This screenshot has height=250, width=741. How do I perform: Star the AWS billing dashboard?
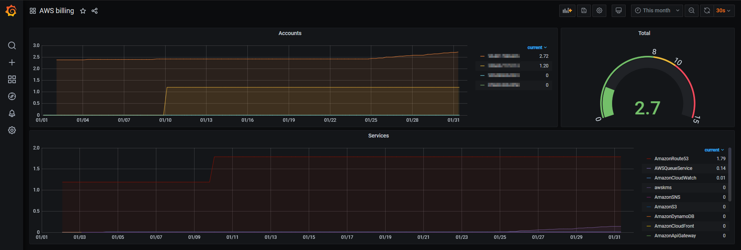pos(83,11)
